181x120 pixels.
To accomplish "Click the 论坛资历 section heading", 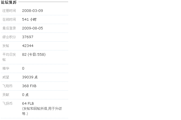I will click(9, 2).
